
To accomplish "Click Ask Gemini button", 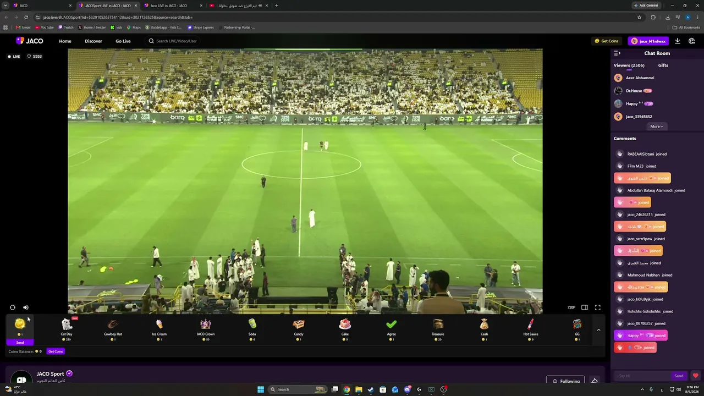I will (x=645, y=5).
